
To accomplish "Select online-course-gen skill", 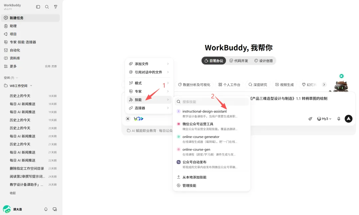I will point(212,152).
